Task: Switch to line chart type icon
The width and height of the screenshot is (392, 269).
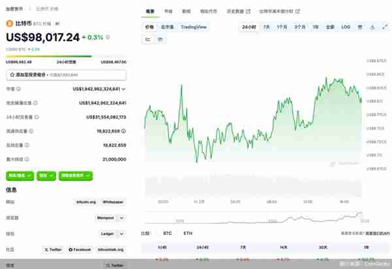Action: (x=148, y=39)
